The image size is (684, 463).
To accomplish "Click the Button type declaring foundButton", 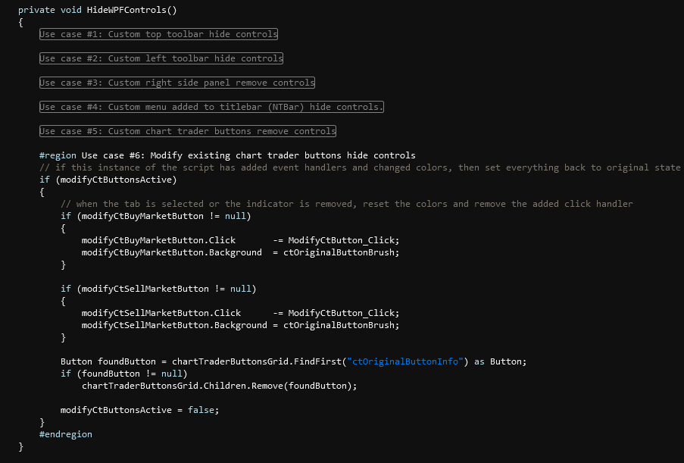I will pyautogui.click(x=77, y=361).
